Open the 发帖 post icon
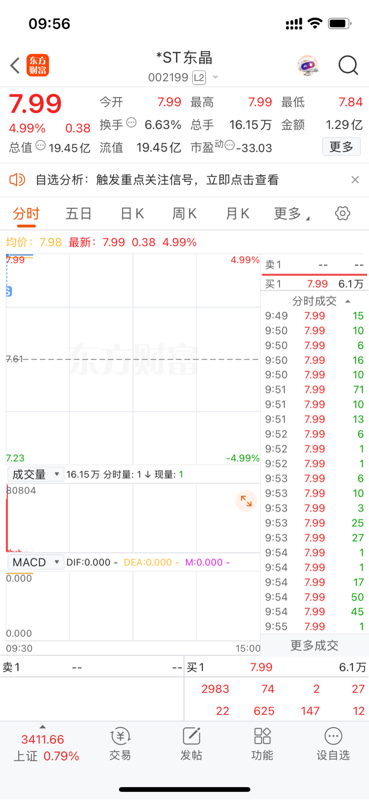The image size is (369, 800). click(191, 744)
